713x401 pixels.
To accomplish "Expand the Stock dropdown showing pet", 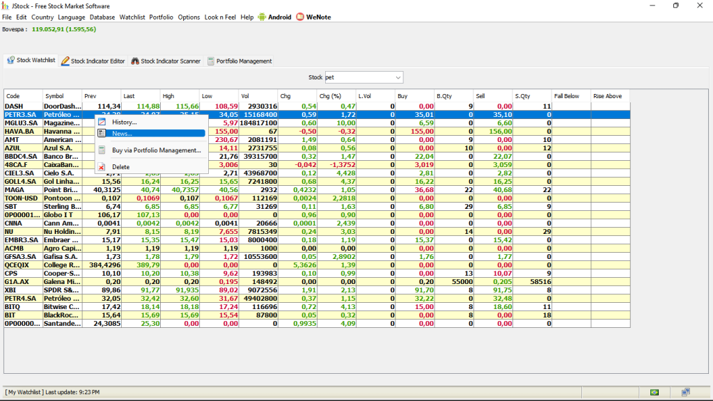I will coord(399,77).
